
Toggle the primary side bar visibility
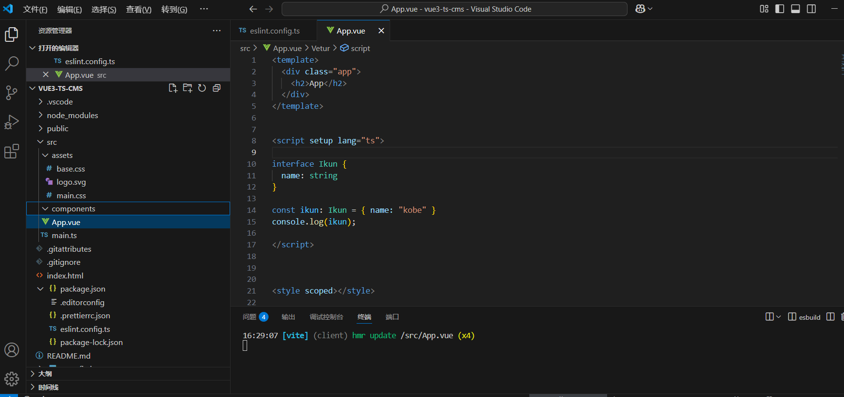pos(780,9)
